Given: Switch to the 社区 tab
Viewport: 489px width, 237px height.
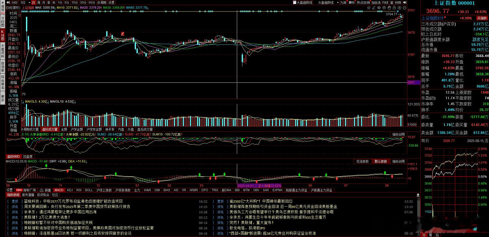Looking at the screenshot, I should (x=55, y=195).
